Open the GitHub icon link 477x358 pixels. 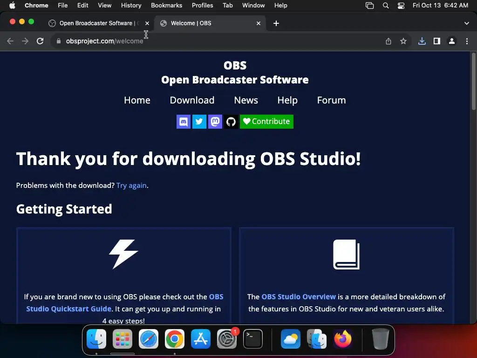coord(231,122)
